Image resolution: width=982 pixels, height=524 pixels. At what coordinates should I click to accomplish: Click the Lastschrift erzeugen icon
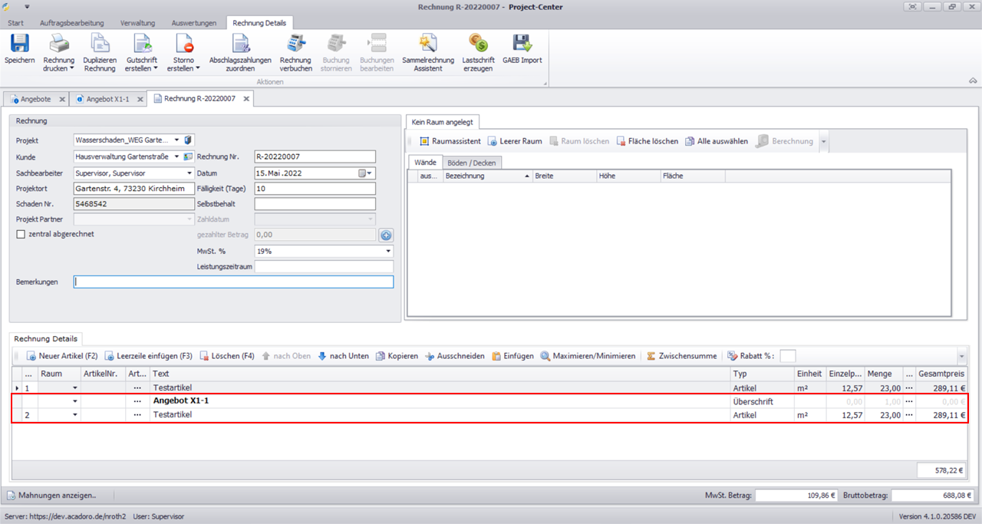tap(479, 44)
